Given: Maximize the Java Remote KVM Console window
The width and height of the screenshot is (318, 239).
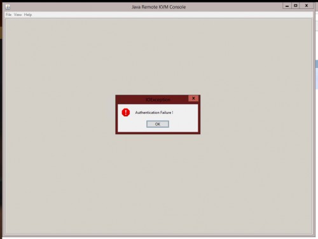Looking at the screenshot, I should tap(296, 6).
